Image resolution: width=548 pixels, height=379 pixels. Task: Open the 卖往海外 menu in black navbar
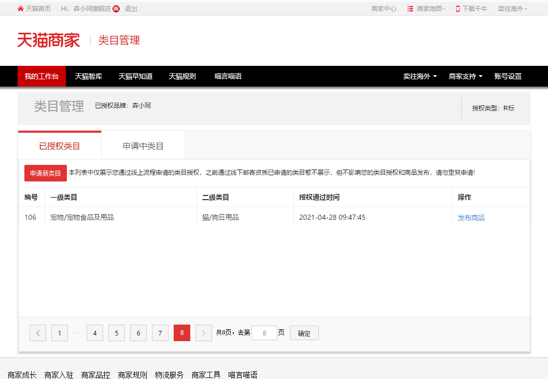tap(420, 76)
